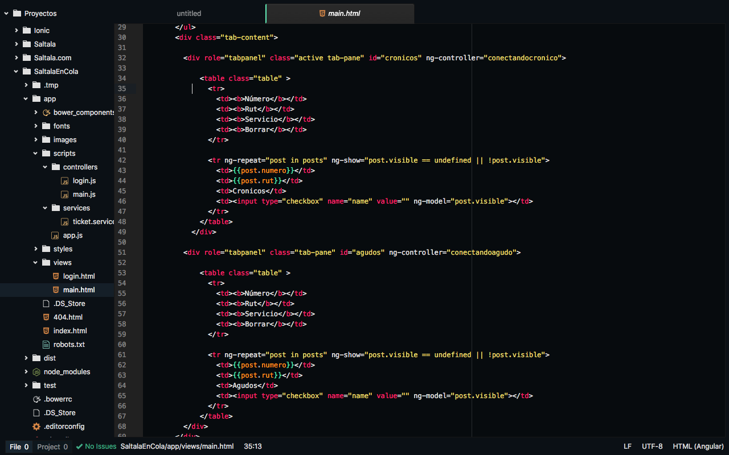Viewport: 729px width, 455px height.
Task: Click the SaltalaEnCola/app/views/main.html path
Action: (177, 446)
